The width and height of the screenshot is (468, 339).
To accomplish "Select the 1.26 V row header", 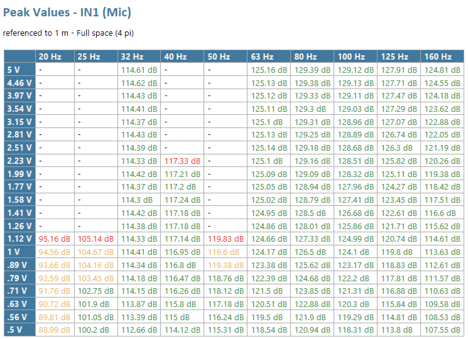I will (19, 226).
